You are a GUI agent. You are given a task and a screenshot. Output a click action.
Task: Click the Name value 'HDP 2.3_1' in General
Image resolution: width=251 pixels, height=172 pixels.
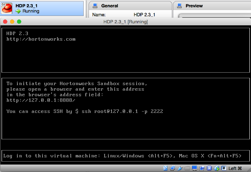pos(144,15)
